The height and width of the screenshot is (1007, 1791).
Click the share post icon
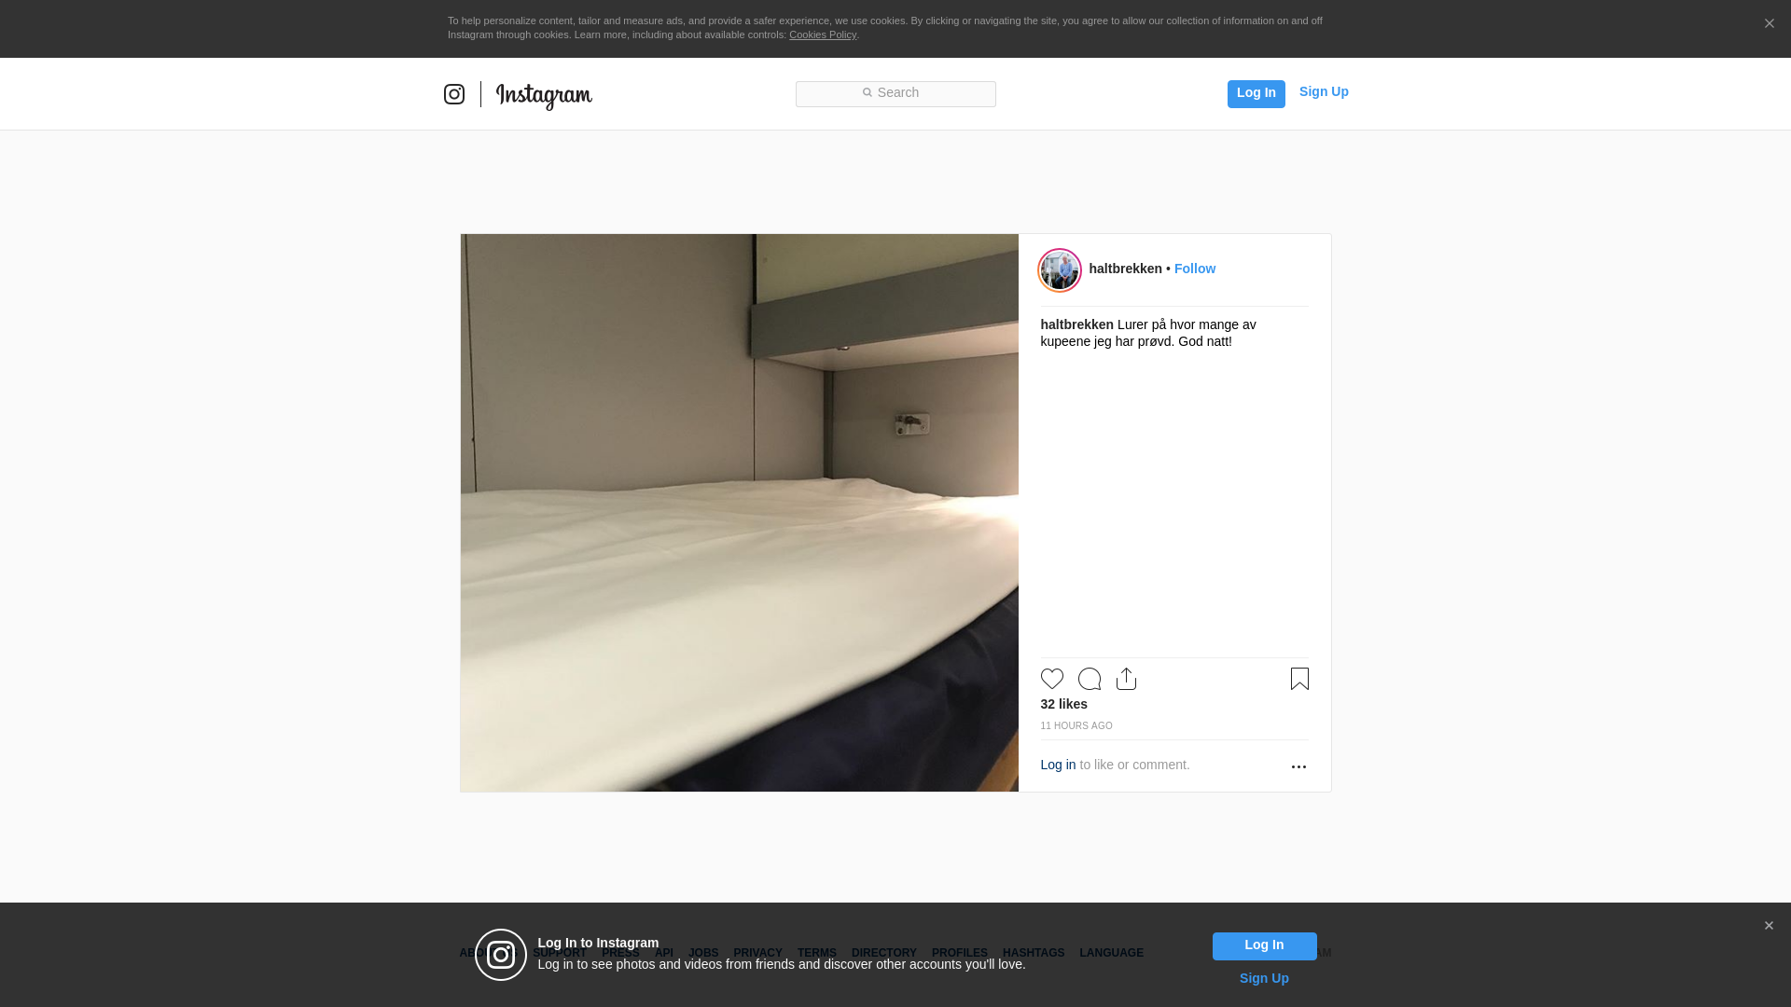1126,679
